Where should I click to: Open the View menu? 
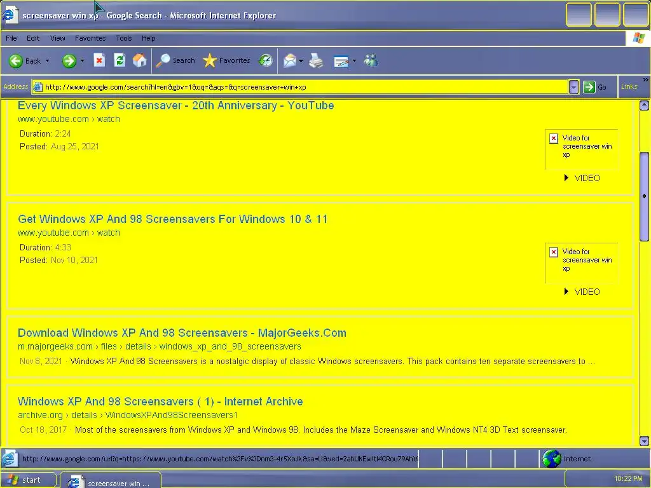click(x=57, y=38)
